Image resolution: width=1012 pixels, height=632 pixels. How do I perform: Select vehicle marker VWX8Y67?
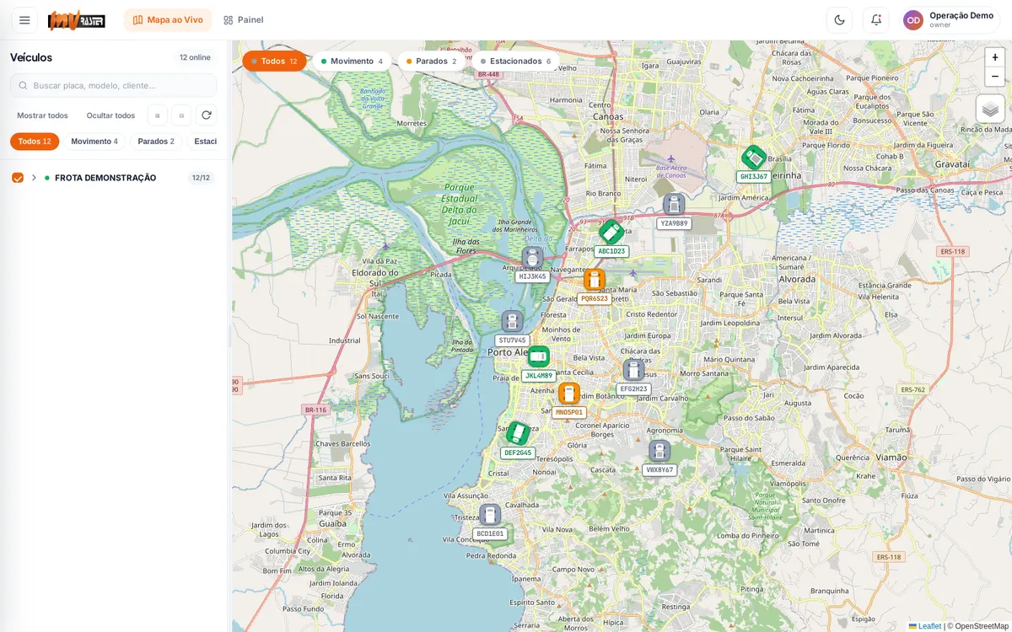(659, 451)
